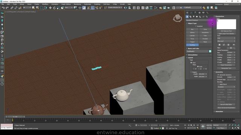Open the font style dropdown
The height and width of the screenshot is (135, 241).
coord(226,41)
